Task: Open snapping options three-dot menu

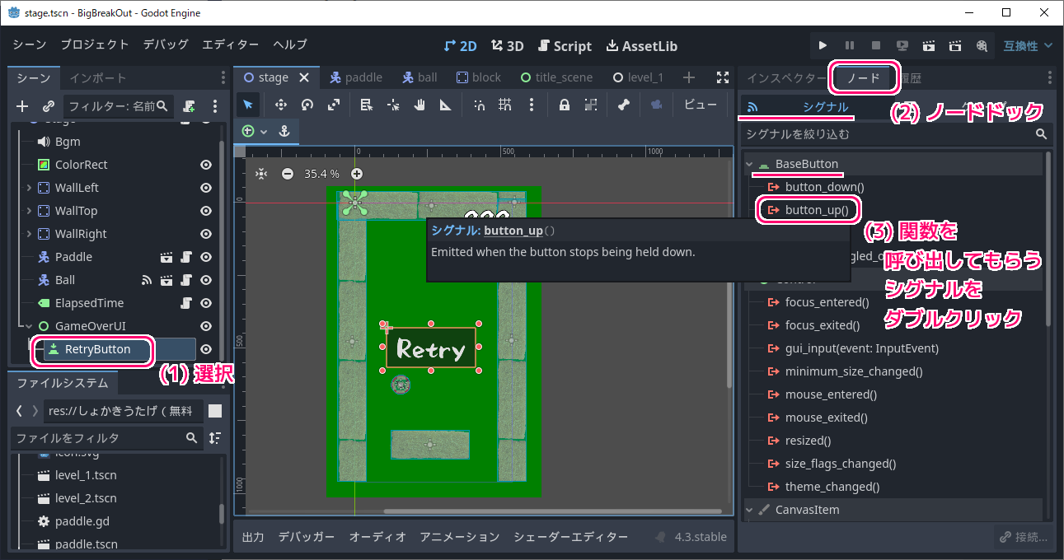Action: (x=532, y=105)
